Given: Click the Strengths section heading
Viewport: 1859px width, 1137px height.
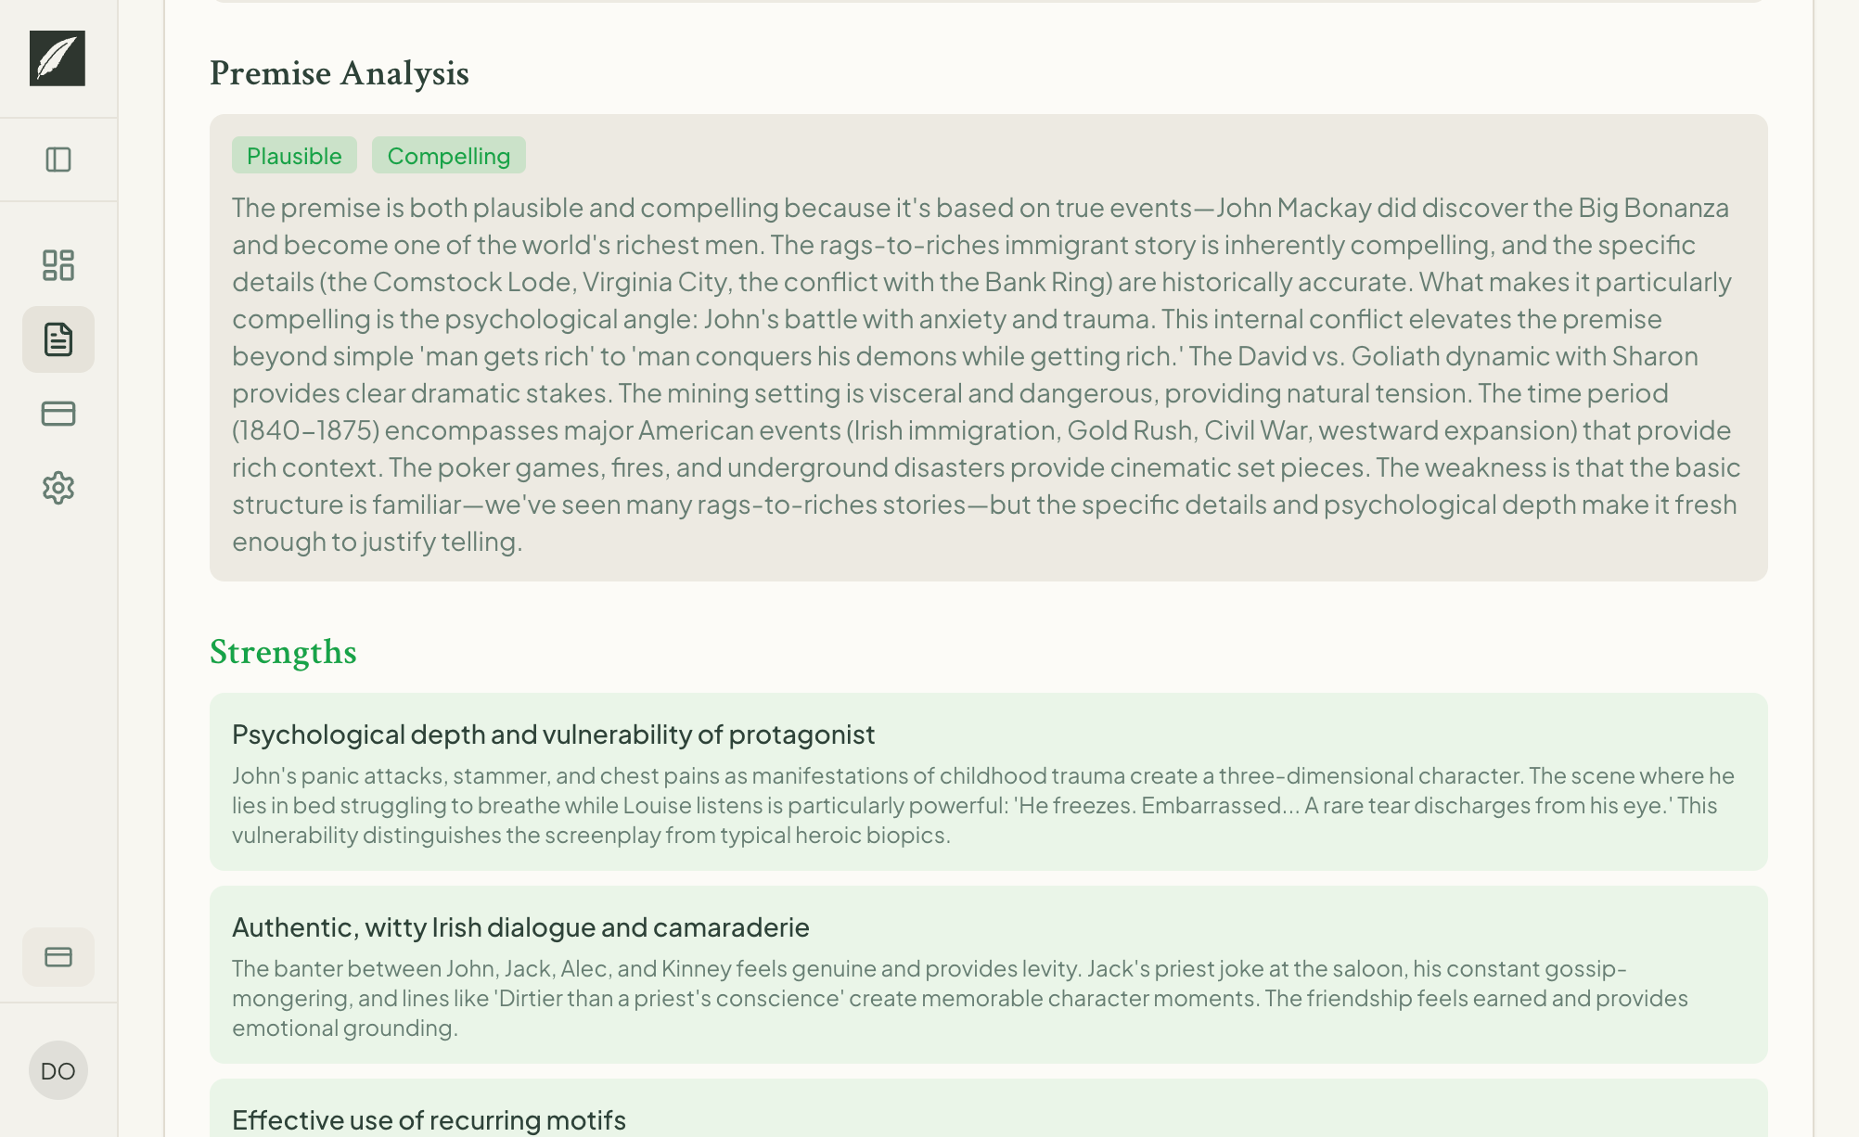Looking at the screenshot, I should pos(283,653).
